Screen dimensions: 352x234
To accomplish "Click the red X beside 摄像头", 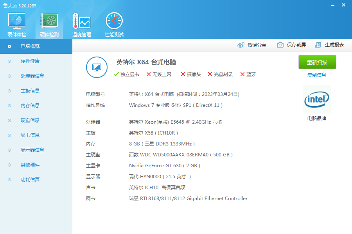I will 183,74.
